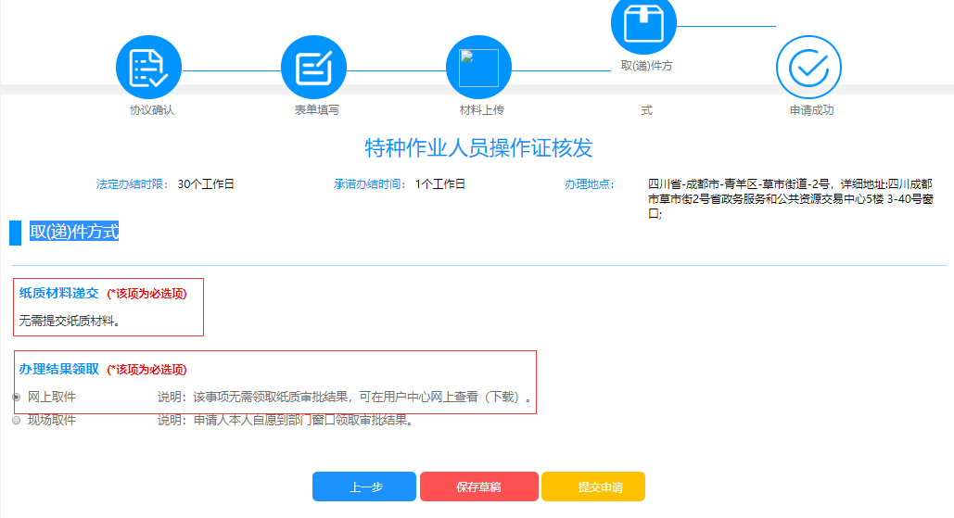The image size is (954, 518).
Task: Click the 特种作业人员操作证核发 page title
Action: [478, 148]
